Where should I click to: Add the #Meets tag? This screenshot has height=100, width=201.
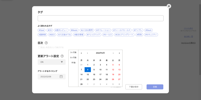click(74, 30)
